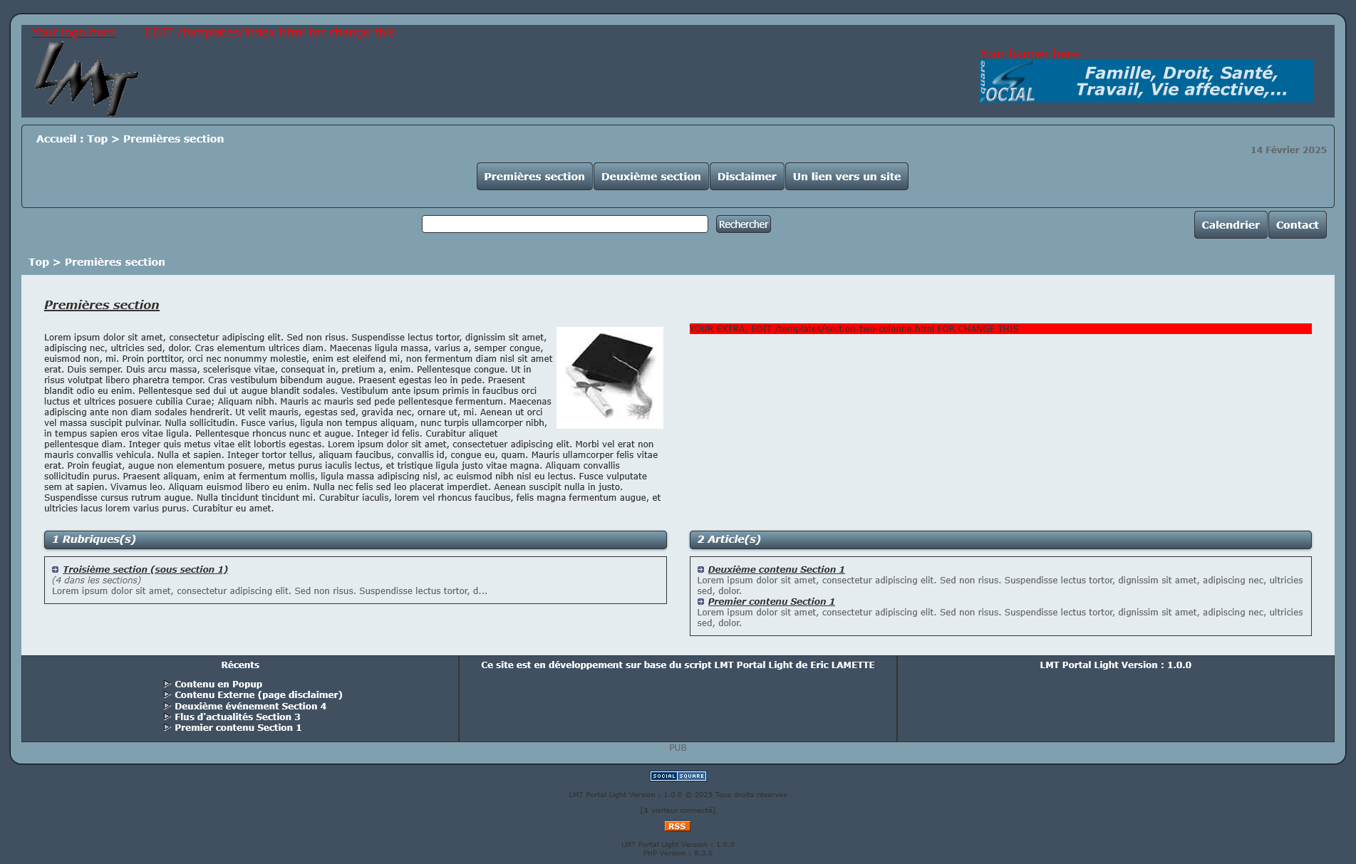Click bullet icon beside Premier contenu Section 1 article
1356x864 pixels.
point(700,602)
